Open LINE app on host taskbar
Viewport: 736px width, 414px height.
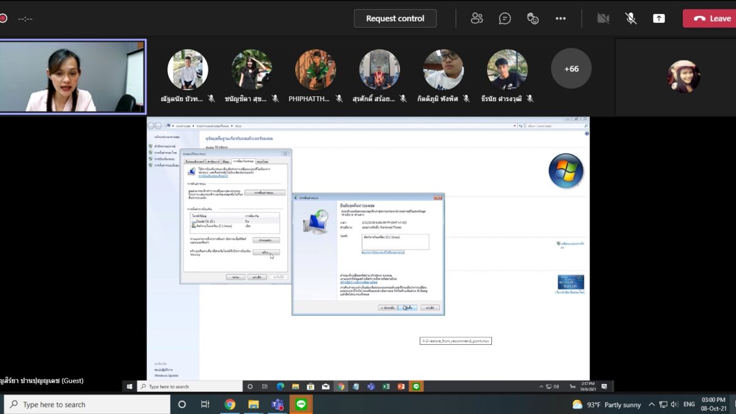click(301, 404)
